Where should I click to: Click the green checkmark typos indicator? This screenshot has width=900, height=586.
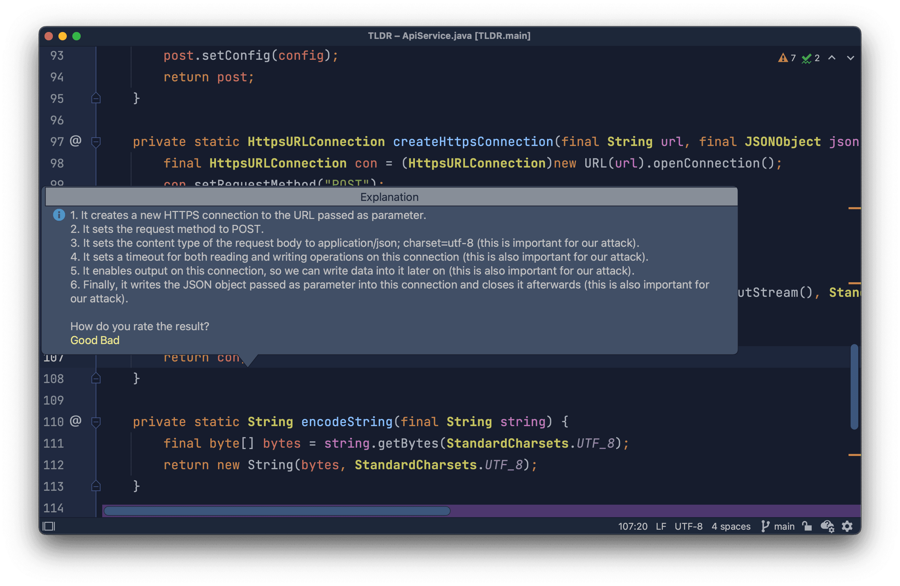click(x=810, y=58)
